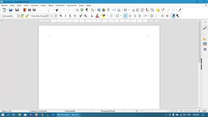
Task: Insert a chart from toolbar
Action: point(104,10)
